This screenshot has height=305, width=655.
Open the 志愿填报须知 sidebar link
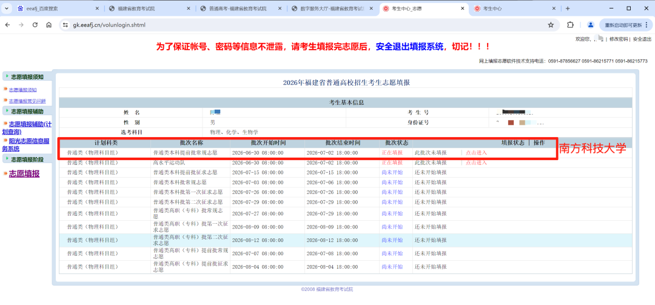(x=23, y=89)
